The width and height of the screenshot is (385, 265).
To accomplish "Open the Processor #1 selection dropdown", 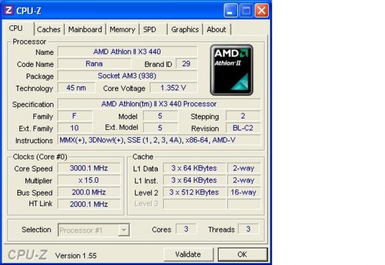I will [x=94, y=230].
